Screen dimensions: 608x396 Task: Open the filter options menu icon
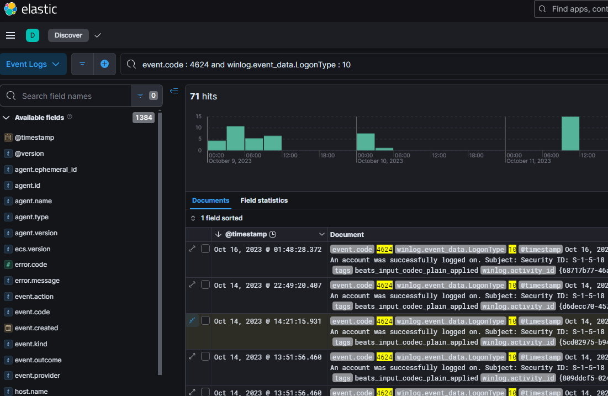tap(82, 64)
